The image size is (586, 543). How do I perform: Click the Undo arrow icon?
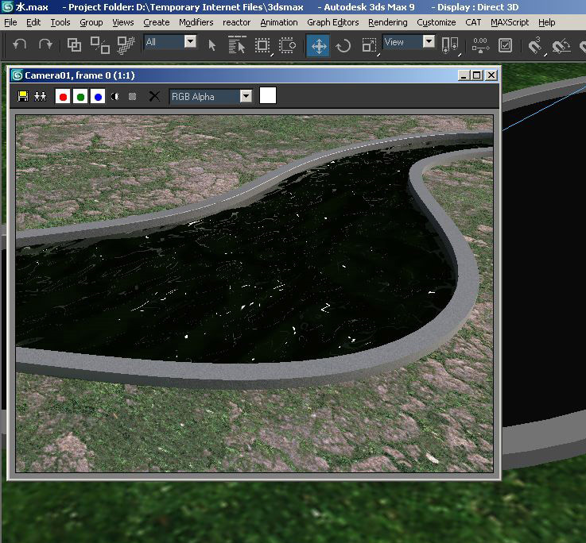tap(20, 45)
